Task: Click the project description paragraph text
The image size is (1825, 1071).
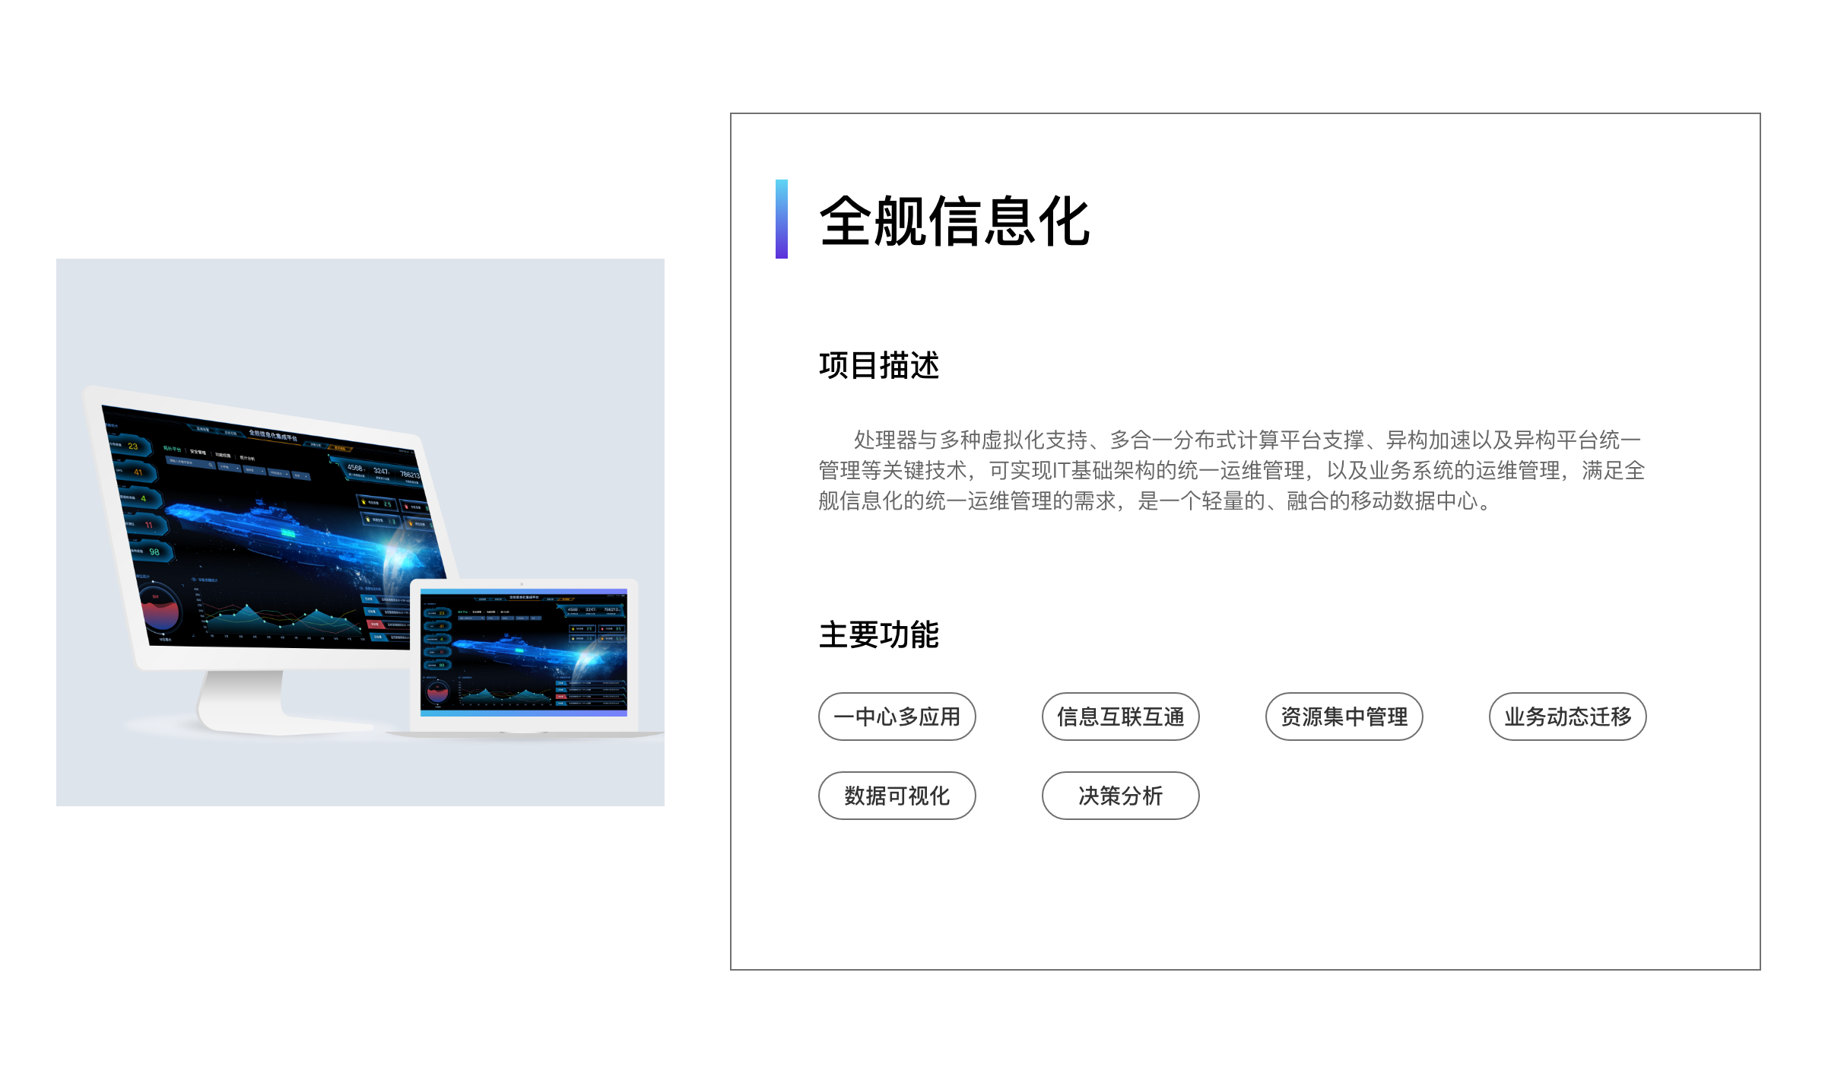Action: point(1232,470)
